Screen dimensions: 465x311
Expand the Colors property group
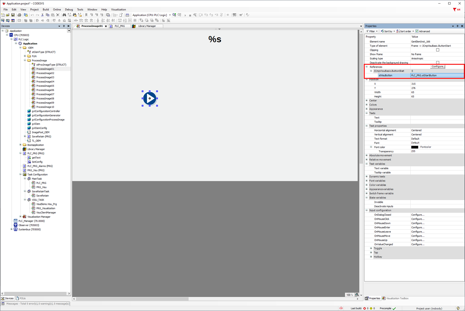[x=367, y=105]
